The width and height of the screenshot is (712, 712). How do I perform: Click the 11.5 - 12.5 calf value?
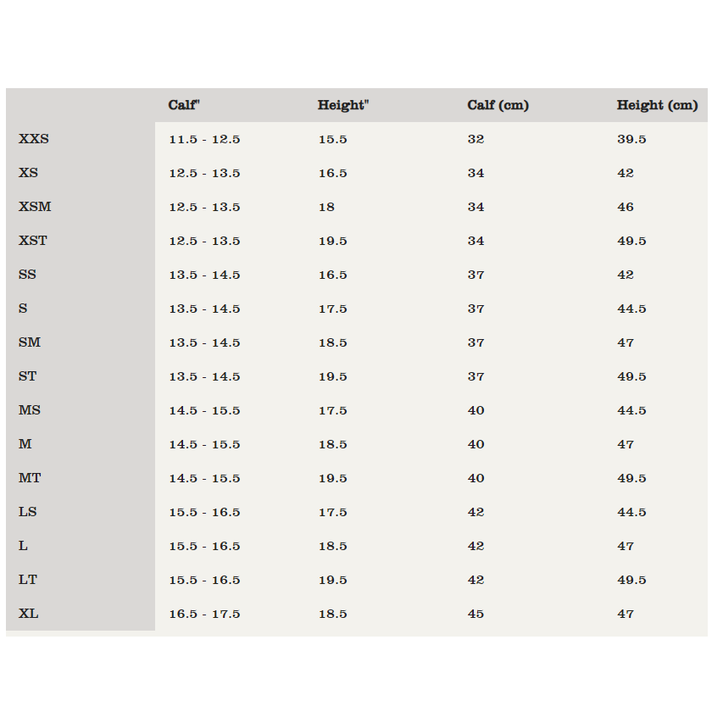point(204,139)
